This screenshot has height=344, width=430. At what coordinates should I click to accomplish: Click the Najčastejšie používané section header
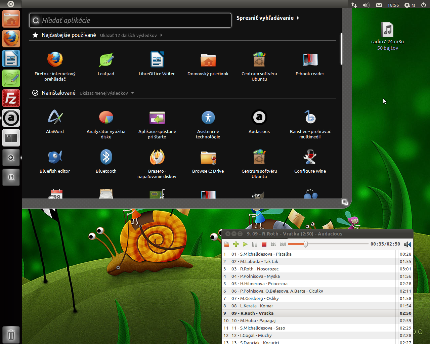click(x=69, y=35)
